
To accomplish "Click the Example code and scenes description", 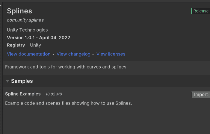I will pos(69,103).
